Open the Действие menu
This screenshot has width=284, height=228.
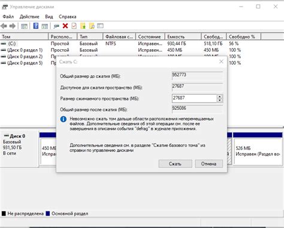pos(29,17)
